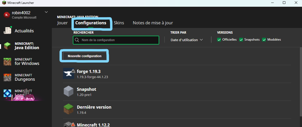
Task: Select the forge 1.19.3 configuration title
Action: [x=89, y=71]
